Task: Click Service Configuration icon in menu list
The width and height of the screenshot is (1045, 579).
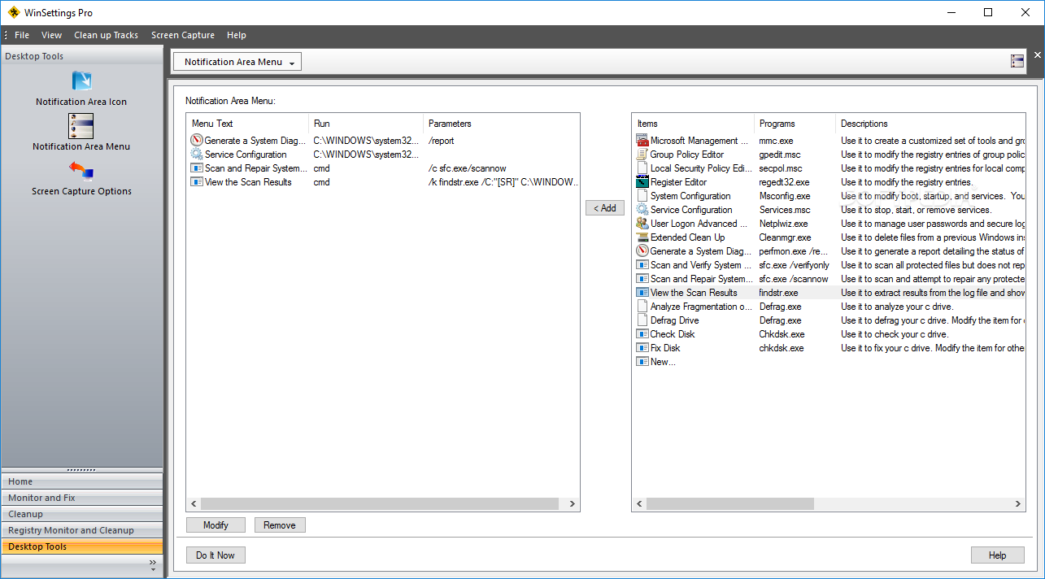Action: (197, 155)
